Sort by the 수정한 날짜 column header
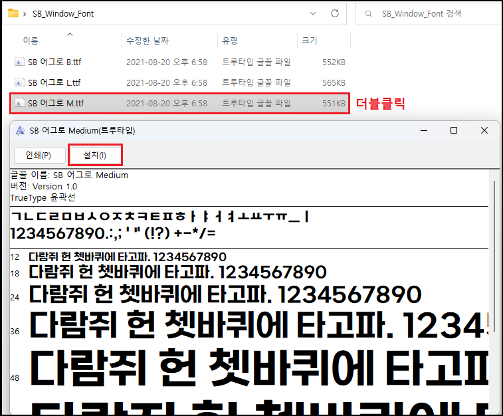503x416 pixels. point(148,41)
